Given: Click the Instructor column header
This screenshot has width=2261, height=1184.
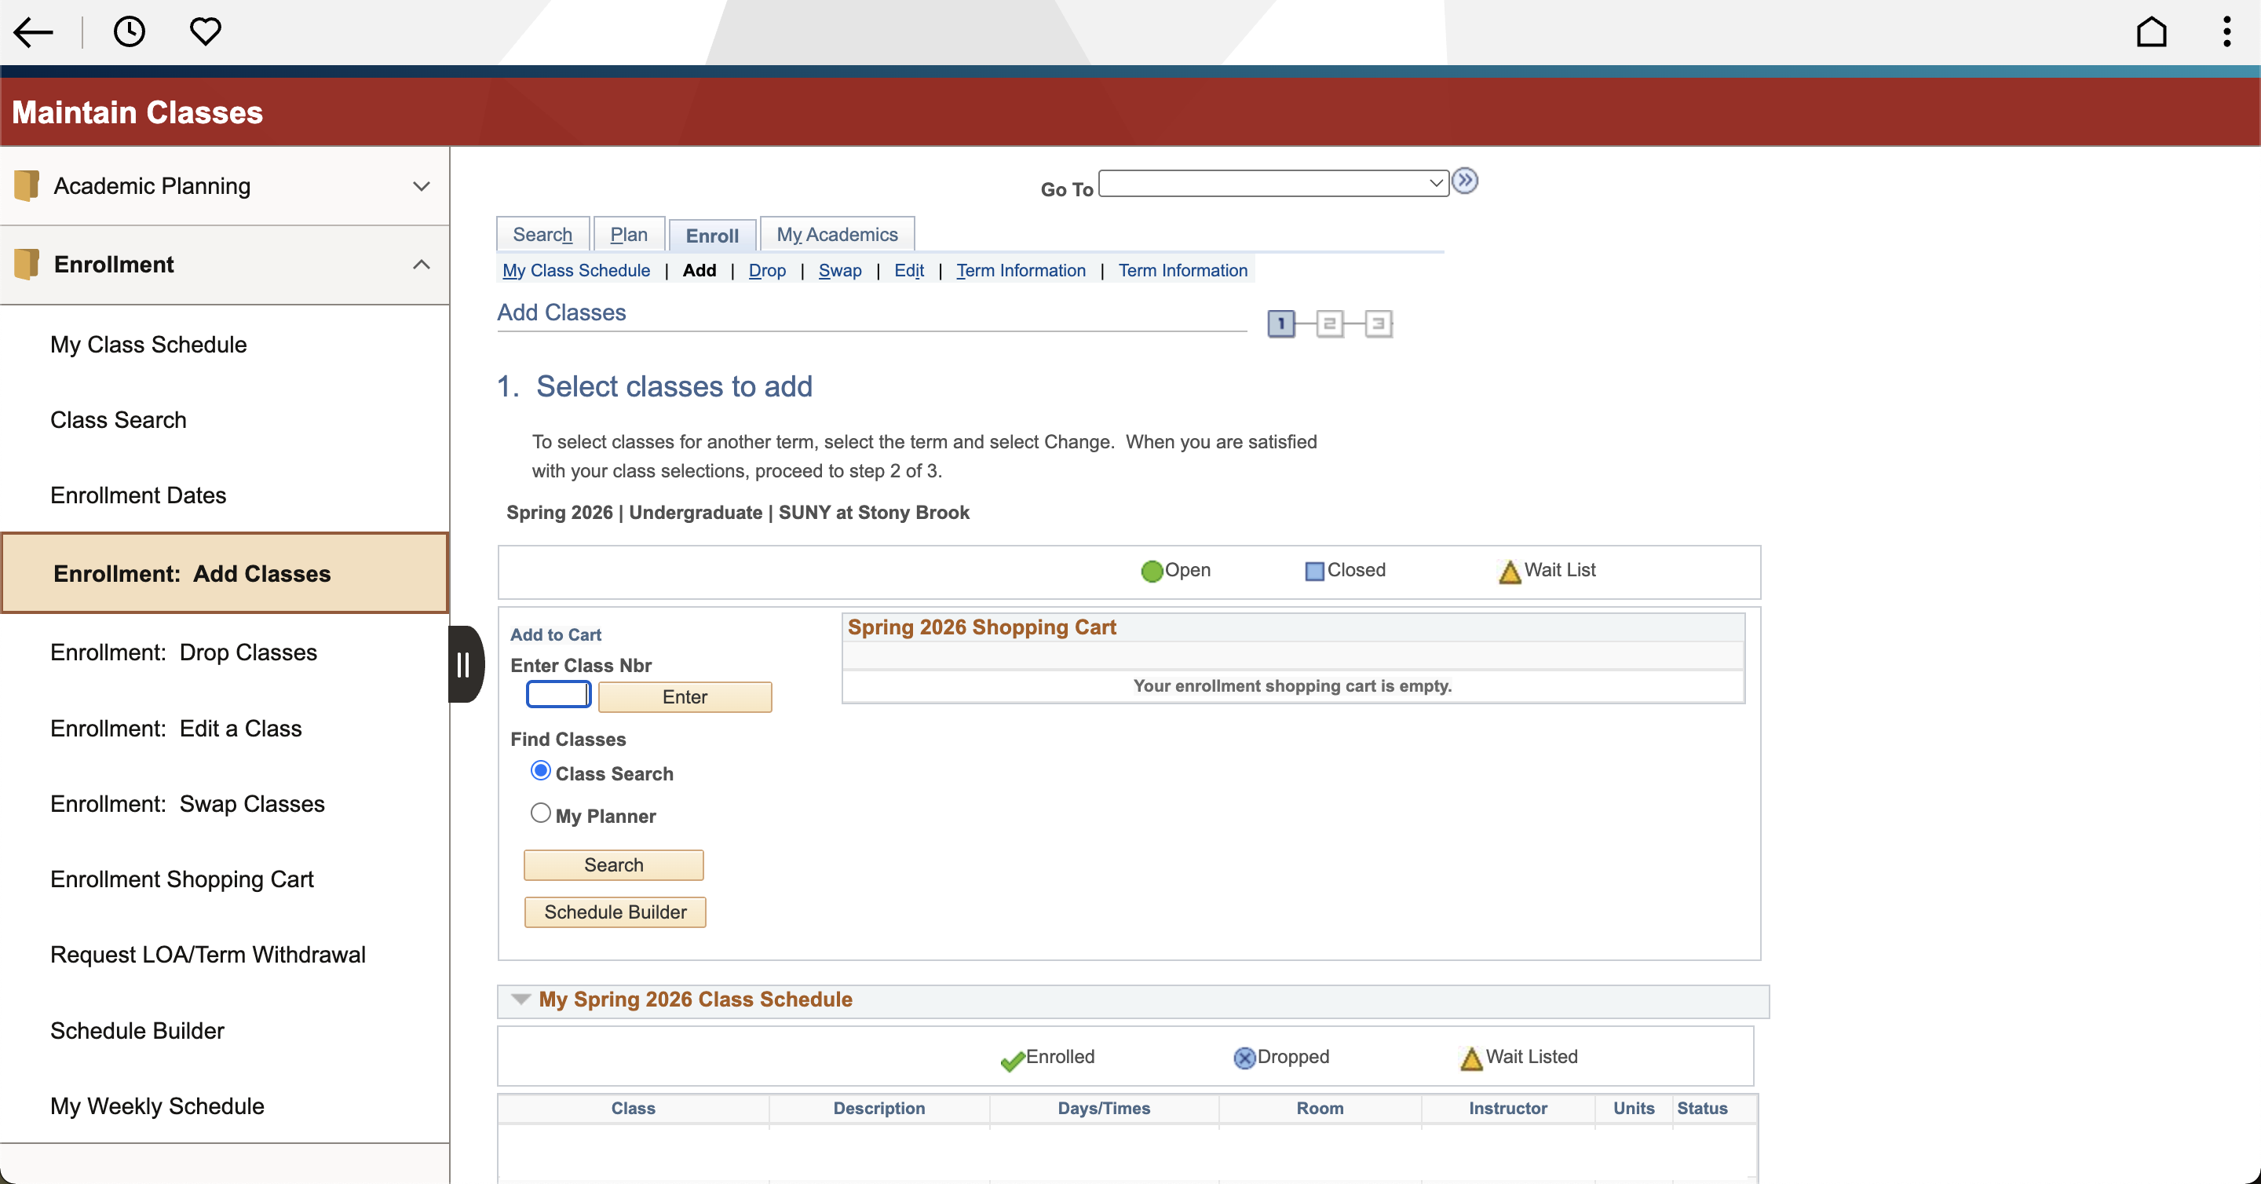Looking at the screenshot, I should tap(1508, 1109).
